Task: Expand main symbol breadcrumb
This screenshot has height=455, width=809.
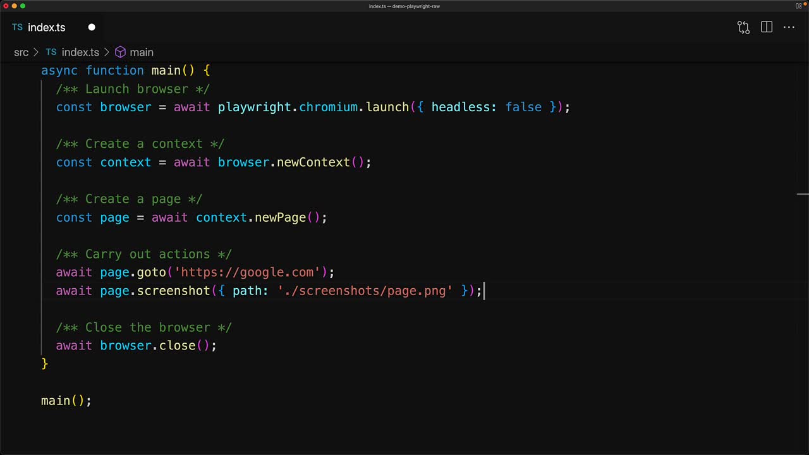Action: point(141,52)
